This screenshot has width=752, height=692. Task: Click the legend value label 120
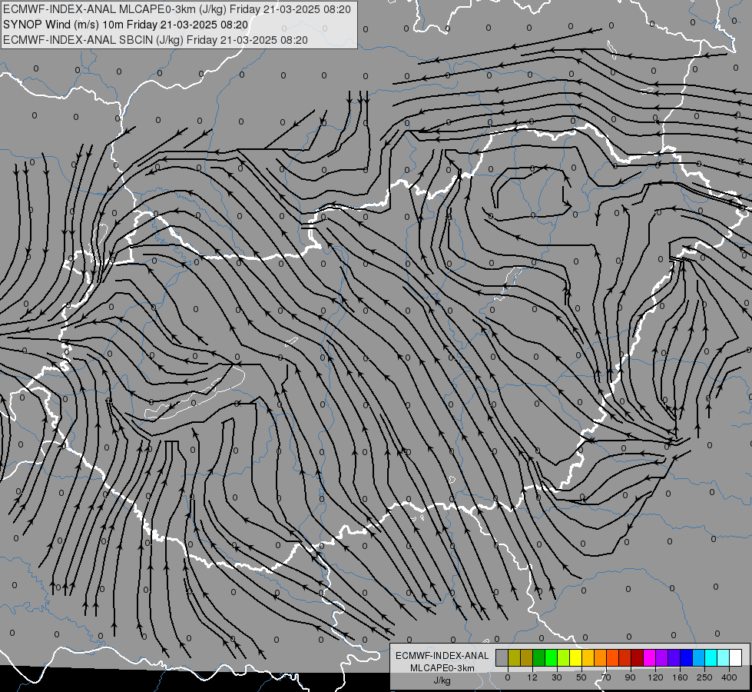(x=655, y=677)
